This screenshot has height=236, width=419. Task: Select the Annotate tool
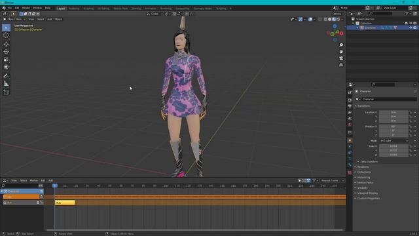coord(6,76)
